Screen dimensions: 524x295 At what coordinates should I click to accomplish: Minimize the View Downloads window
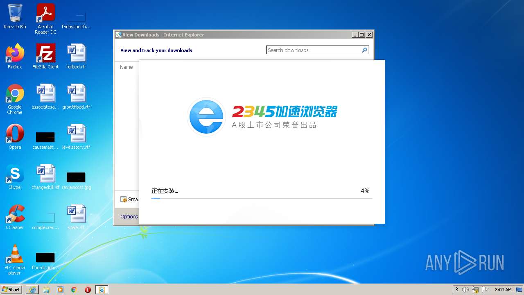[x=355, y=35]
